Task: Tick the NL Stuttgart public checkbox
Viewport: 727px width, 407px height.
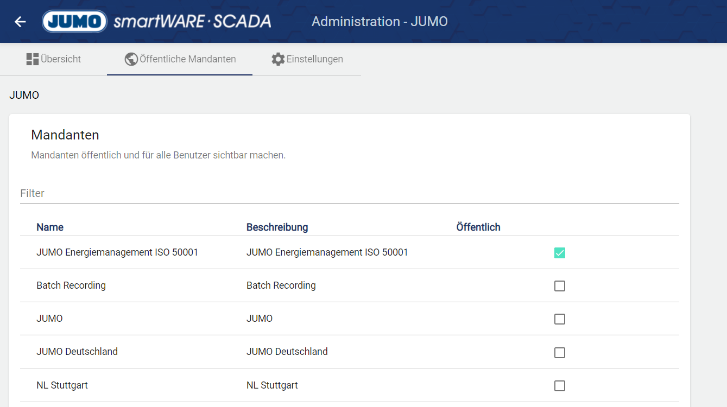Action: tap(560, 386)
